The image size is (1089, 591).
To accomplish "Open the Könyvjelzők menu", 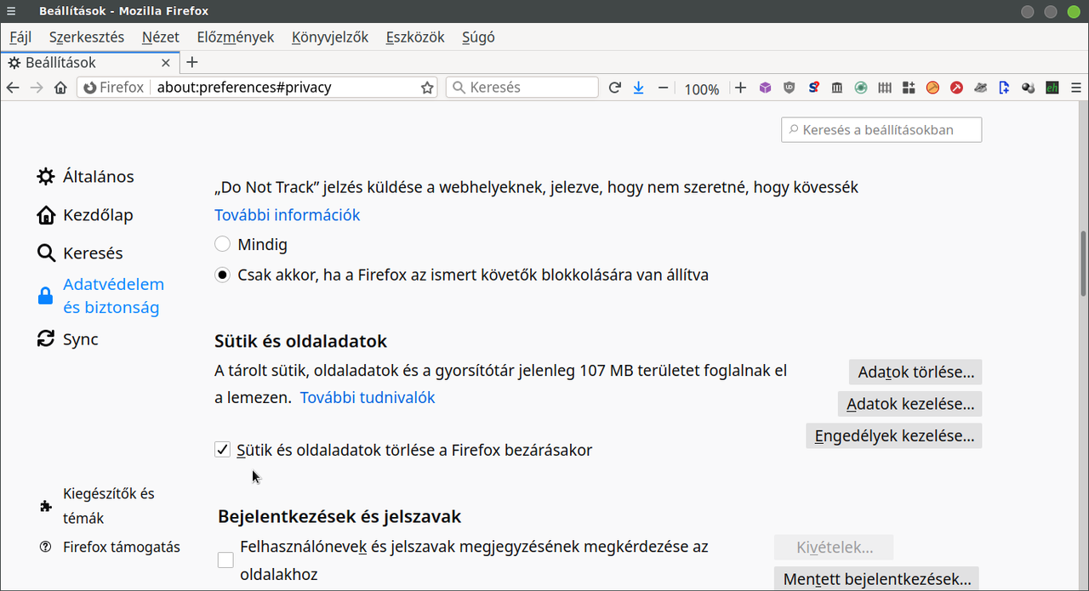I will point(330,37).
